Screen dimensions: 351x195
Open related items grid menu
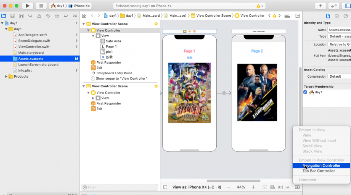point(84,16)
